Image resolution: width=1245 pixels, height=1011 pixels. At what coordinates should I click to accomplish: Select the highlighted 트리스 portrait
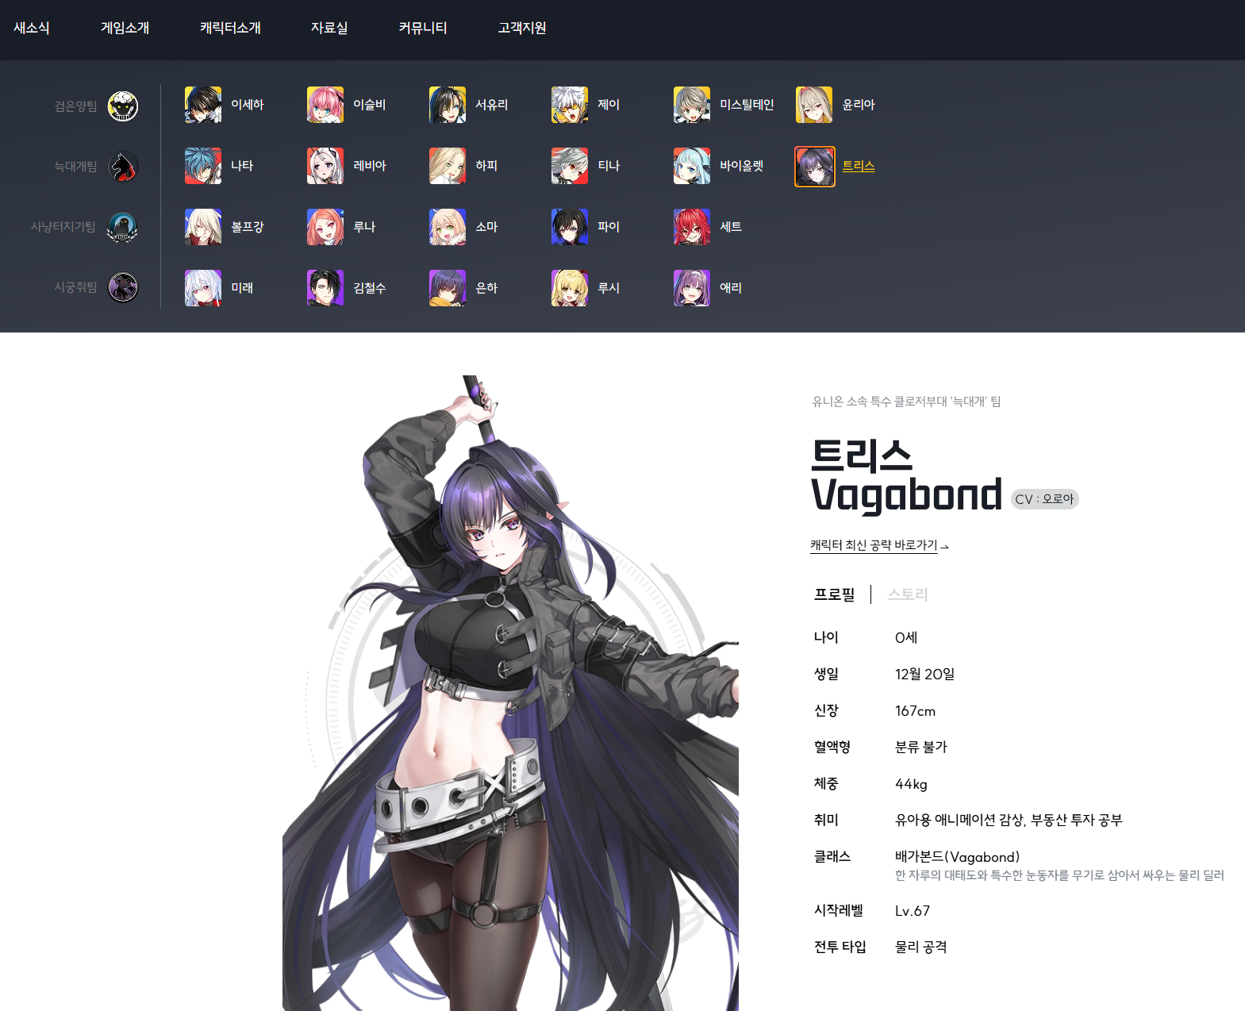coord(814,166)
